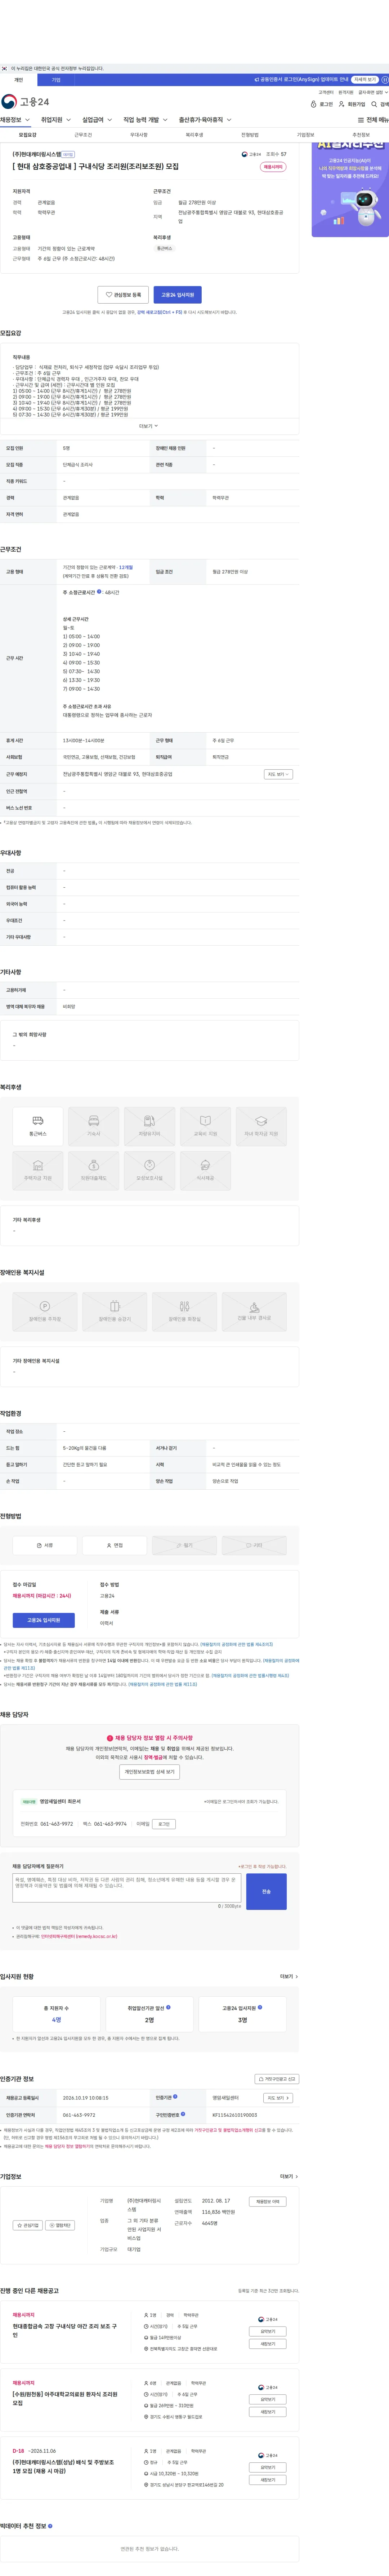Click the blue 전송 button
This screenshot has height=2576, width=389.
266,1892
